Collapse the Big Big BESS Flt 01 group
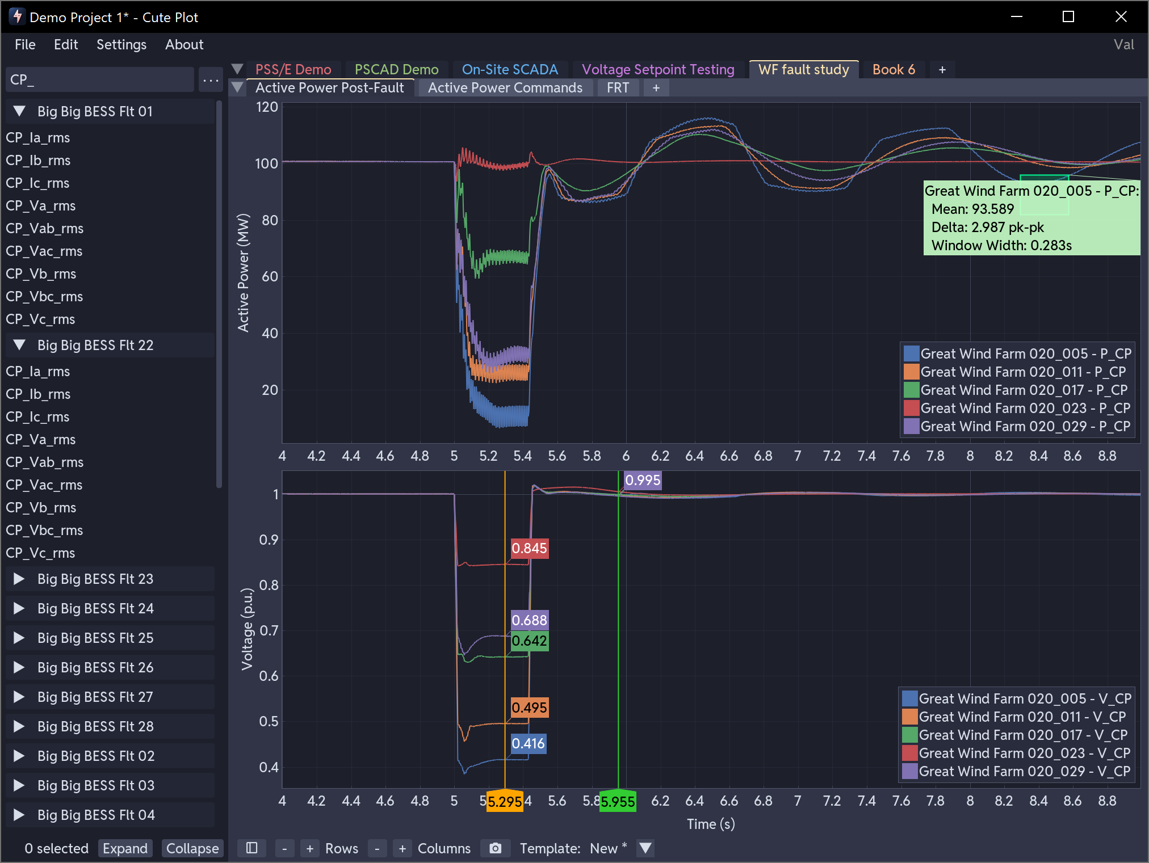Screen dimensions: 1149x863 coord(19,111)
